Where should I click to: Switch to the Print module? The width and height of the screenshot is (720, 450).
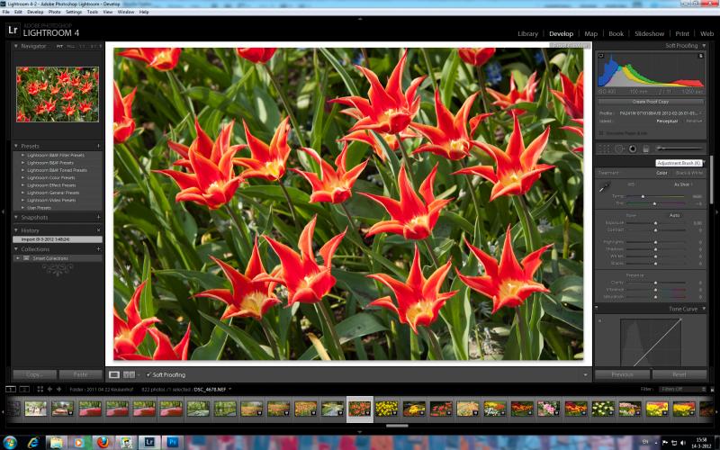point(682,33)
